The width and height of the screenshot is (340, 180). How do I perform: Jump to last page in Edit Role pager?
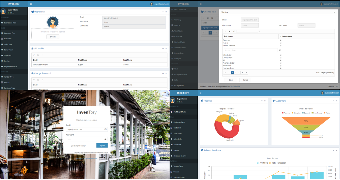pos(246,72)
